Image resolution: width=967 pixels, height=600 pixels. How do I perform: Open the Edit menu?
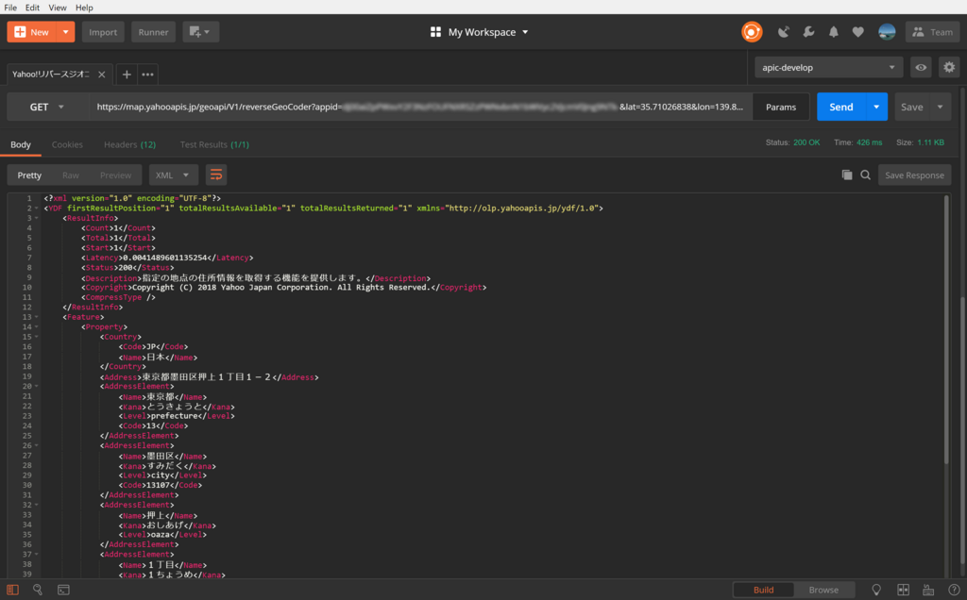click(32, 8)
